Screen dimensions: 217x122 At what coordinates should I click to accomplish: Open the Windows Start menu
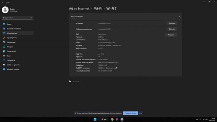[95, 119]
